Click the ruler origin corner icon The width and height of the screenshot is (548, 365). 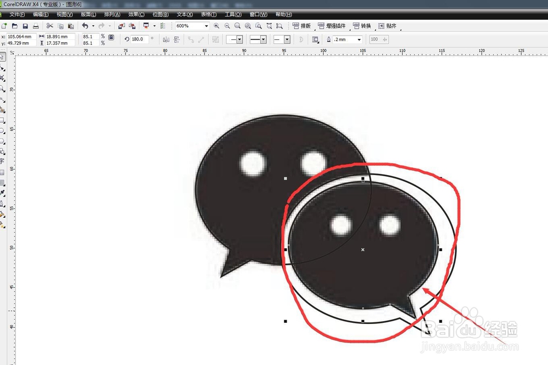[12, 52]
